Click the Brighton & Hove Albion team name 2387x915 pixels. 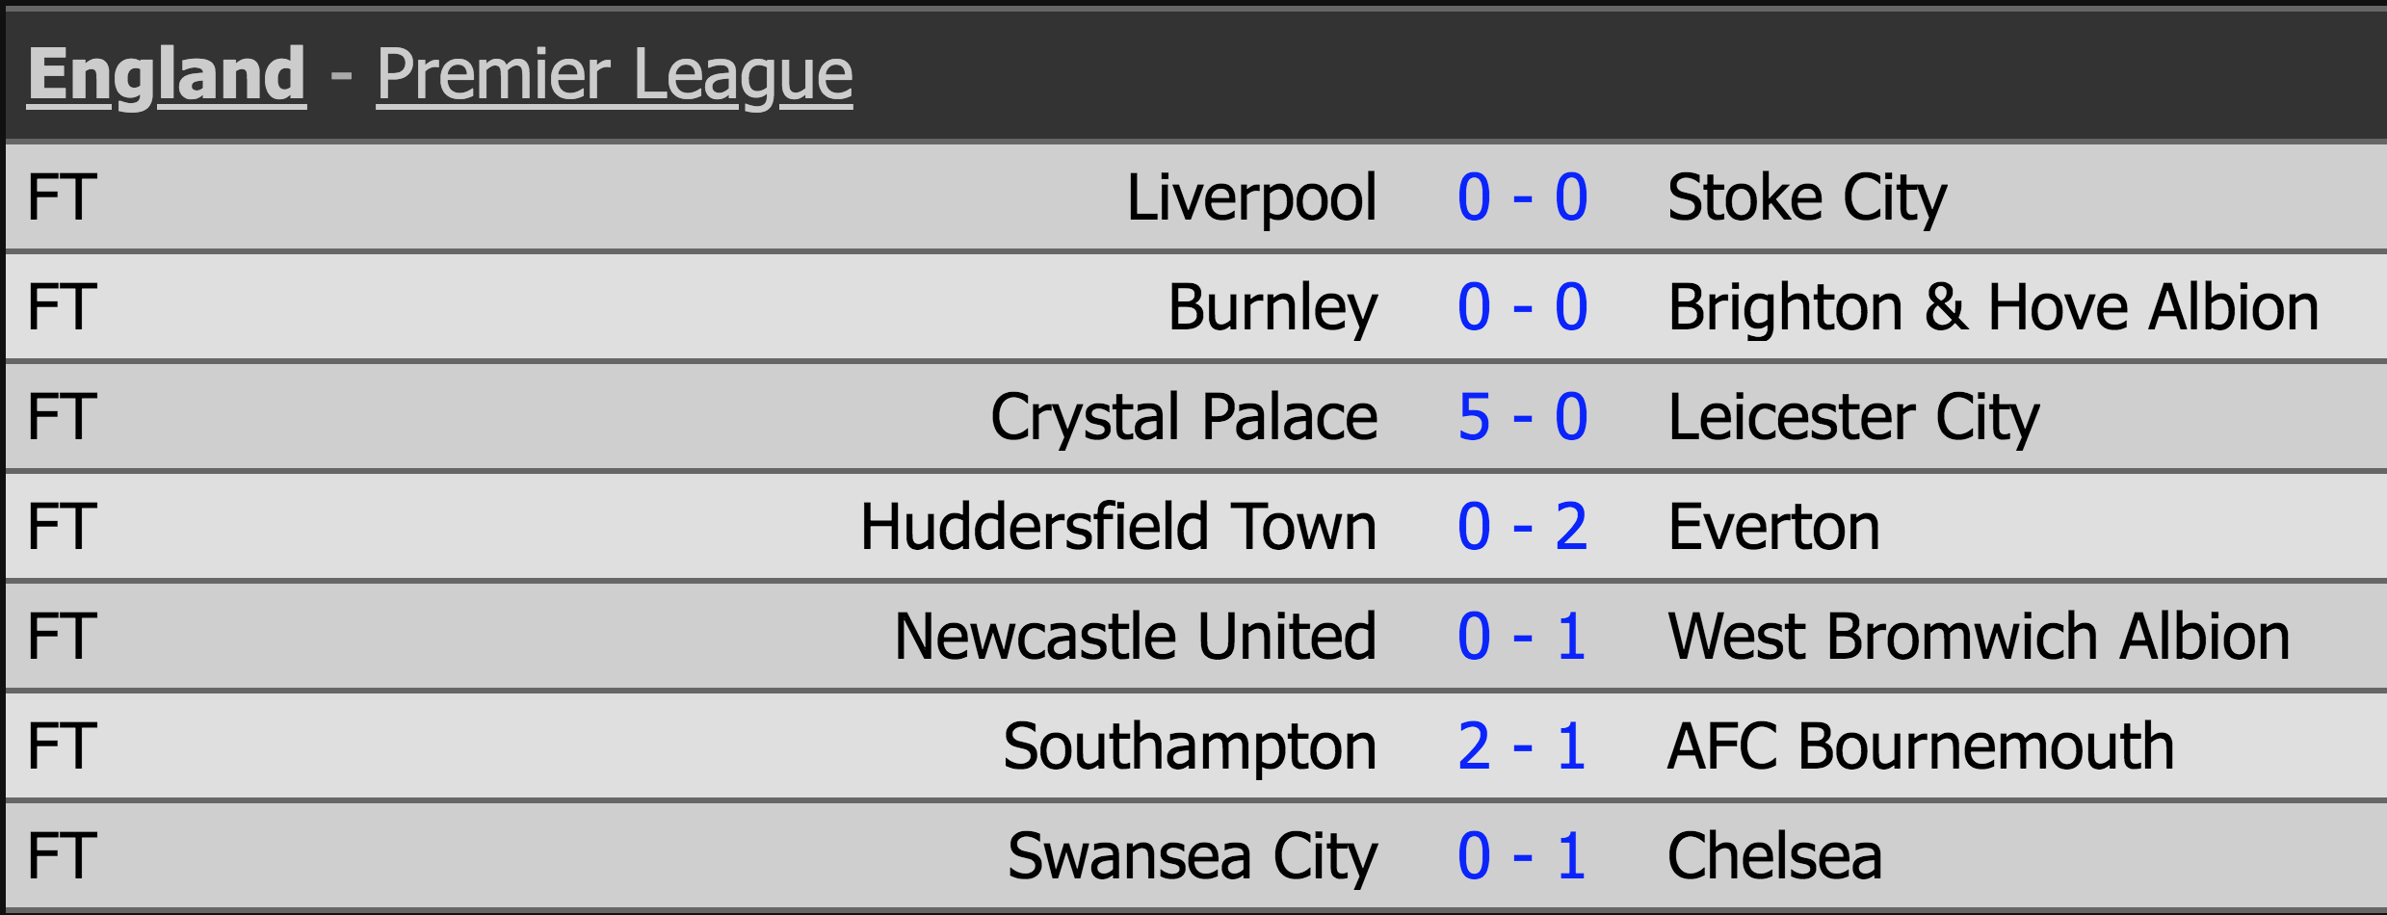pyautogui.click(x=1993, y=307)
